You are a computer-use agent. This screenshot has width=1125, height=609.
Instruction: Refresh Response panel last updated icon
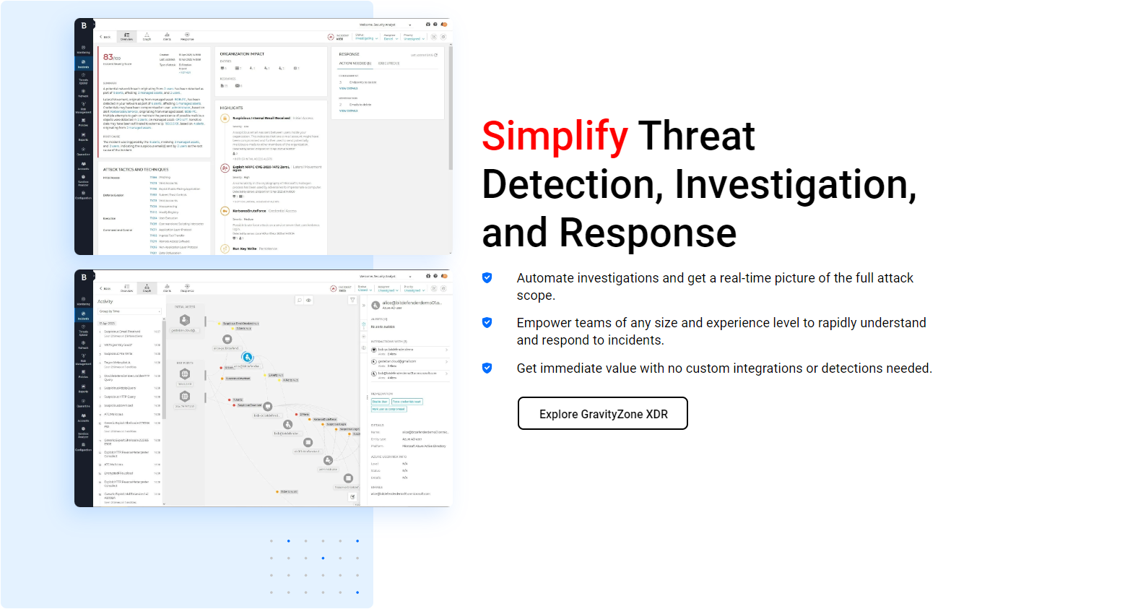click(x=435, y=55)
